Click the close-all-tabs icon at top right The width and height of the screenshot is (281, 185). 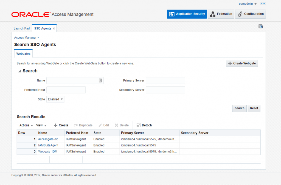point(260,26)
